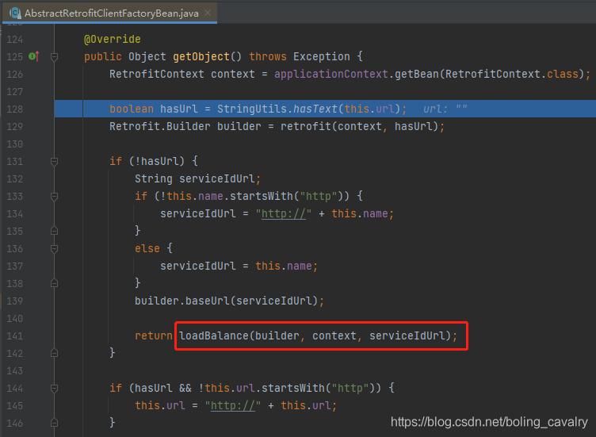Close the AbstractRetrofitClientFactoryBean.java tab

tap(208, 13)
